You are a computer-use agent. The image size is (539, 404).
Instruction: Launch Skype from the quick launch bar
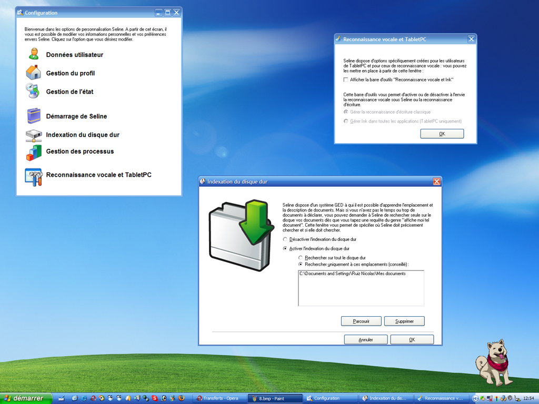[155, 399]
